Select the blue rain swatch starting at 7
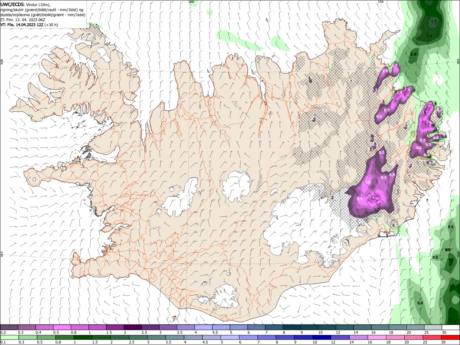This screenshot has width=460, height=345. (267, 337)
